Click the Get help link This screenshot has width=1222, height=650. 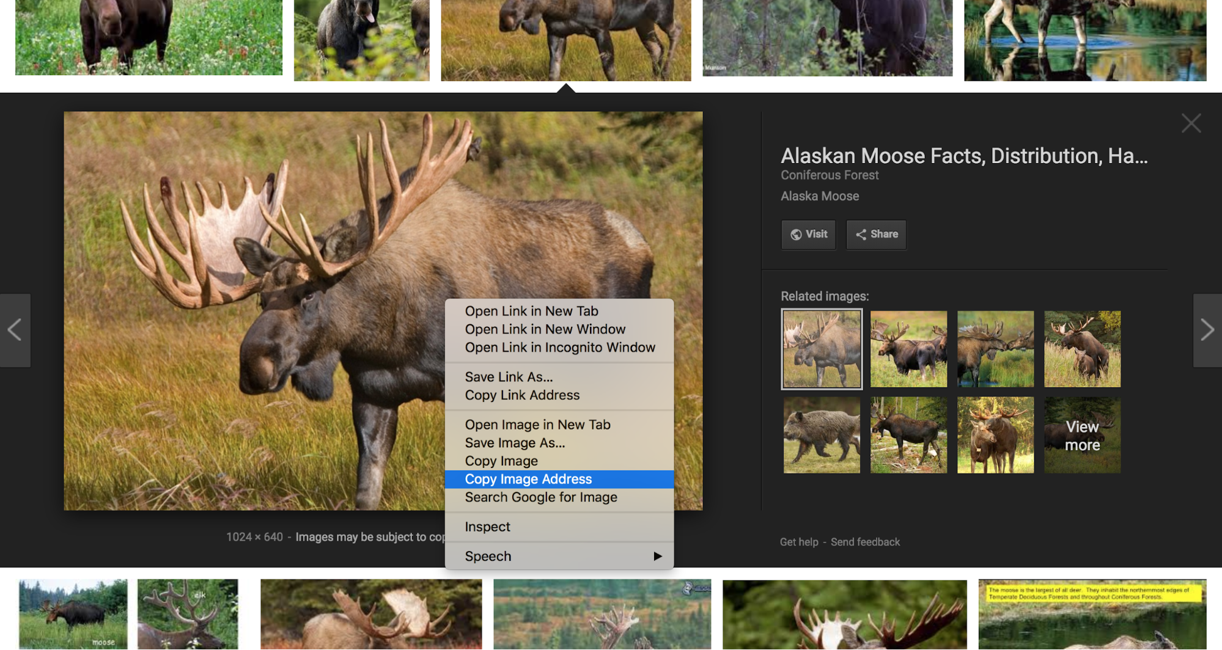(798, 542)
